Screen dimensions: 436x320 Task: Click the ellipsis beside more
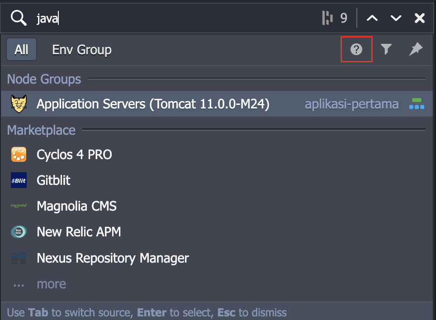click(19, 285)
